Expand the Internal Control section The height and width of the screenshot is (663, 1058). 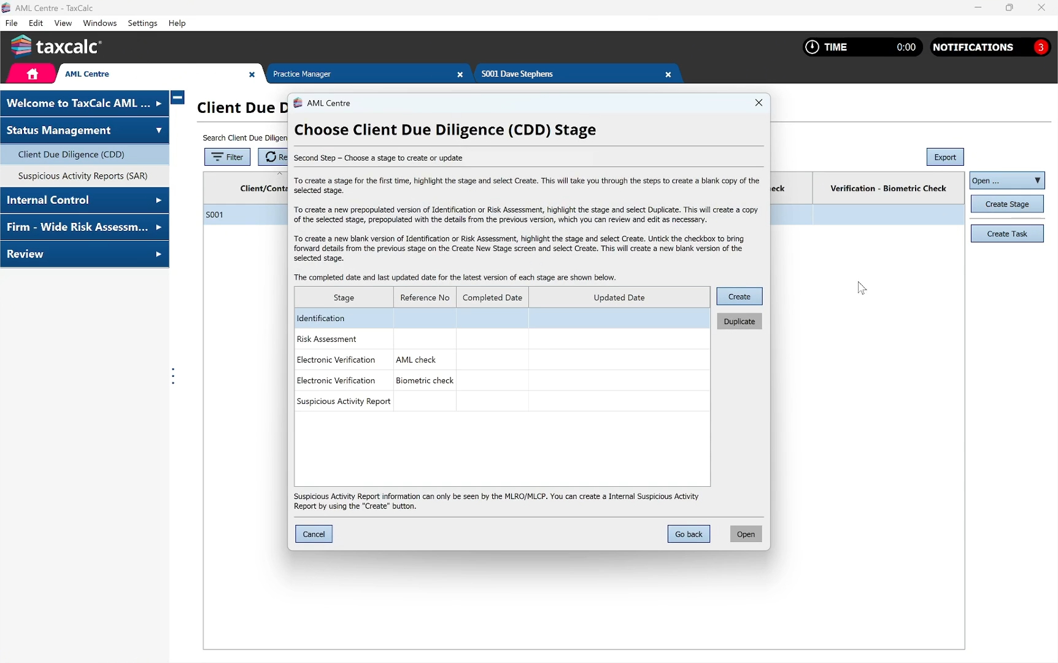coord(85,200)
